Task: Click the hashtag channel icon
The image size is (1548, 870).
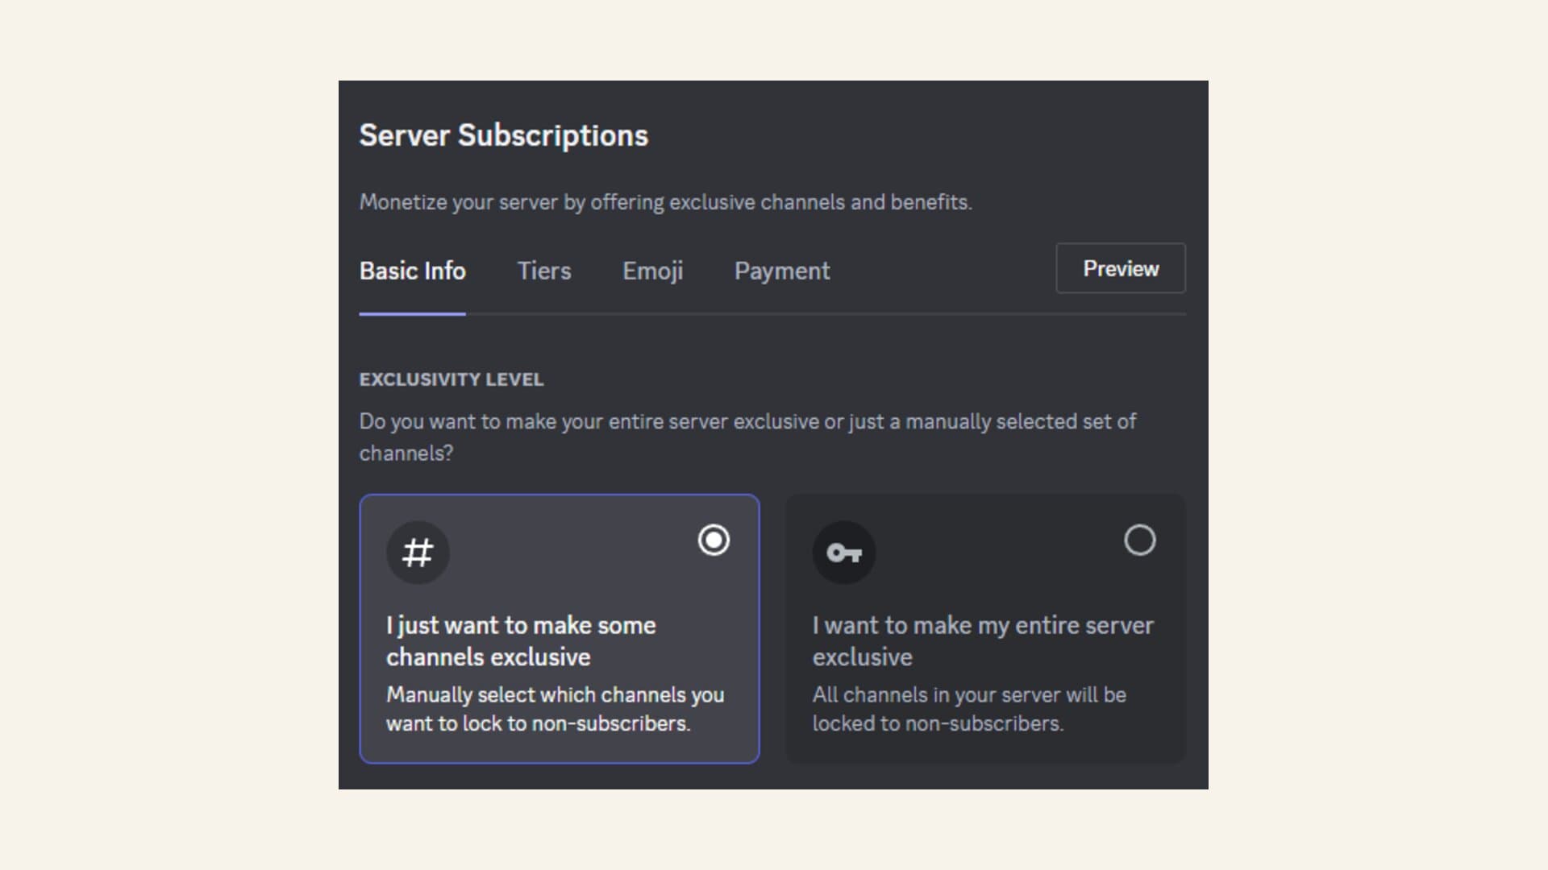Action: (x=418, y=553)
